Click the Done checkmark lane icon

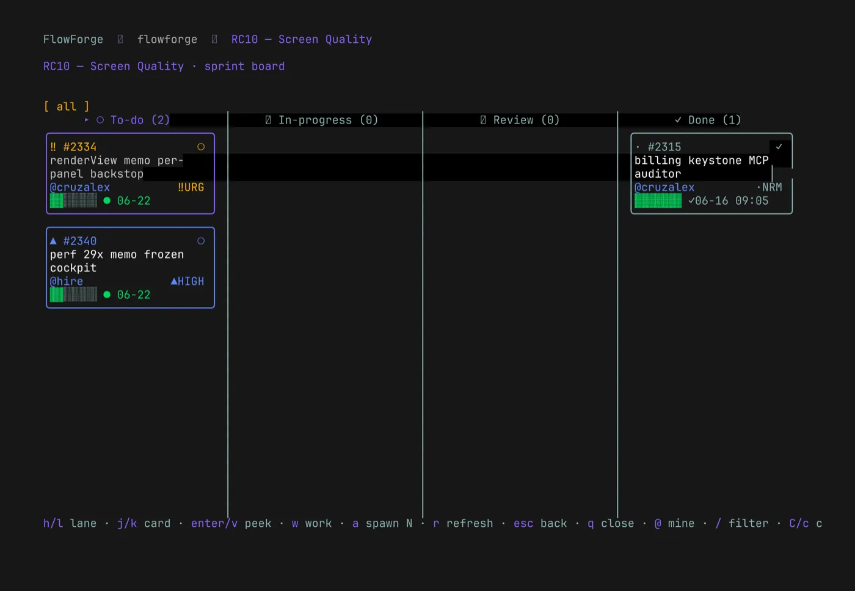tap(678, 120)
